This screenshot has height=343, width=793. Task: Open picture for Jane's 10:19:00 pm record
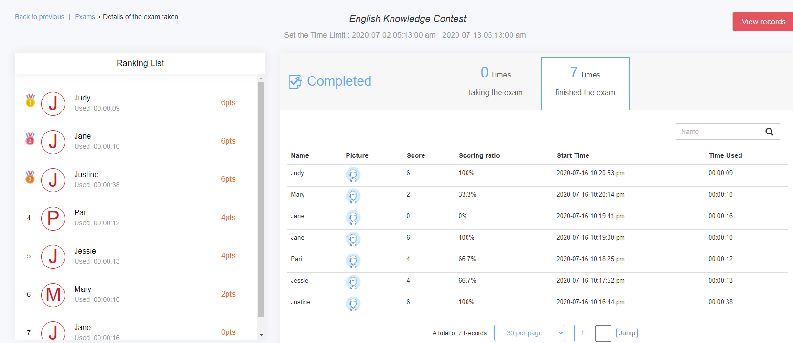353,240
